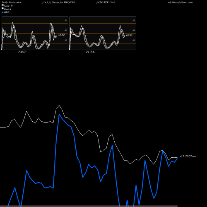The width and height of the screenshot is (207, 207).
Task: Click the 42.32 value on FAST chart
Action: pyautogui.click(x=61, y=35)
